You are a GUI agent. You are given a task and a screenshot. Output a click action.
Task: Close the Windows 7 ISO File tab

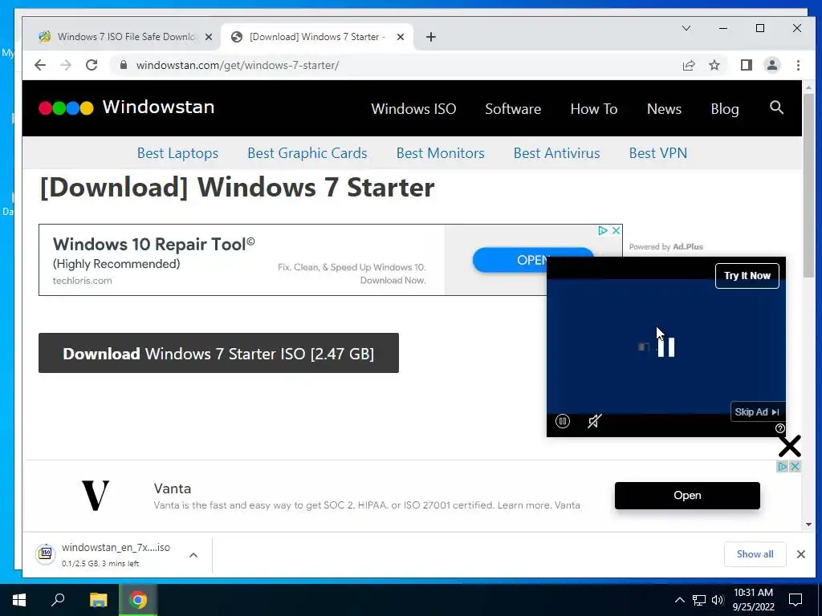[x=209, y=37]
